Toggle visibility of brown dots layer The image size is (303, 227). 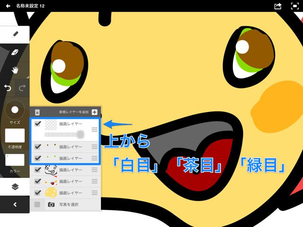[38, 147]
